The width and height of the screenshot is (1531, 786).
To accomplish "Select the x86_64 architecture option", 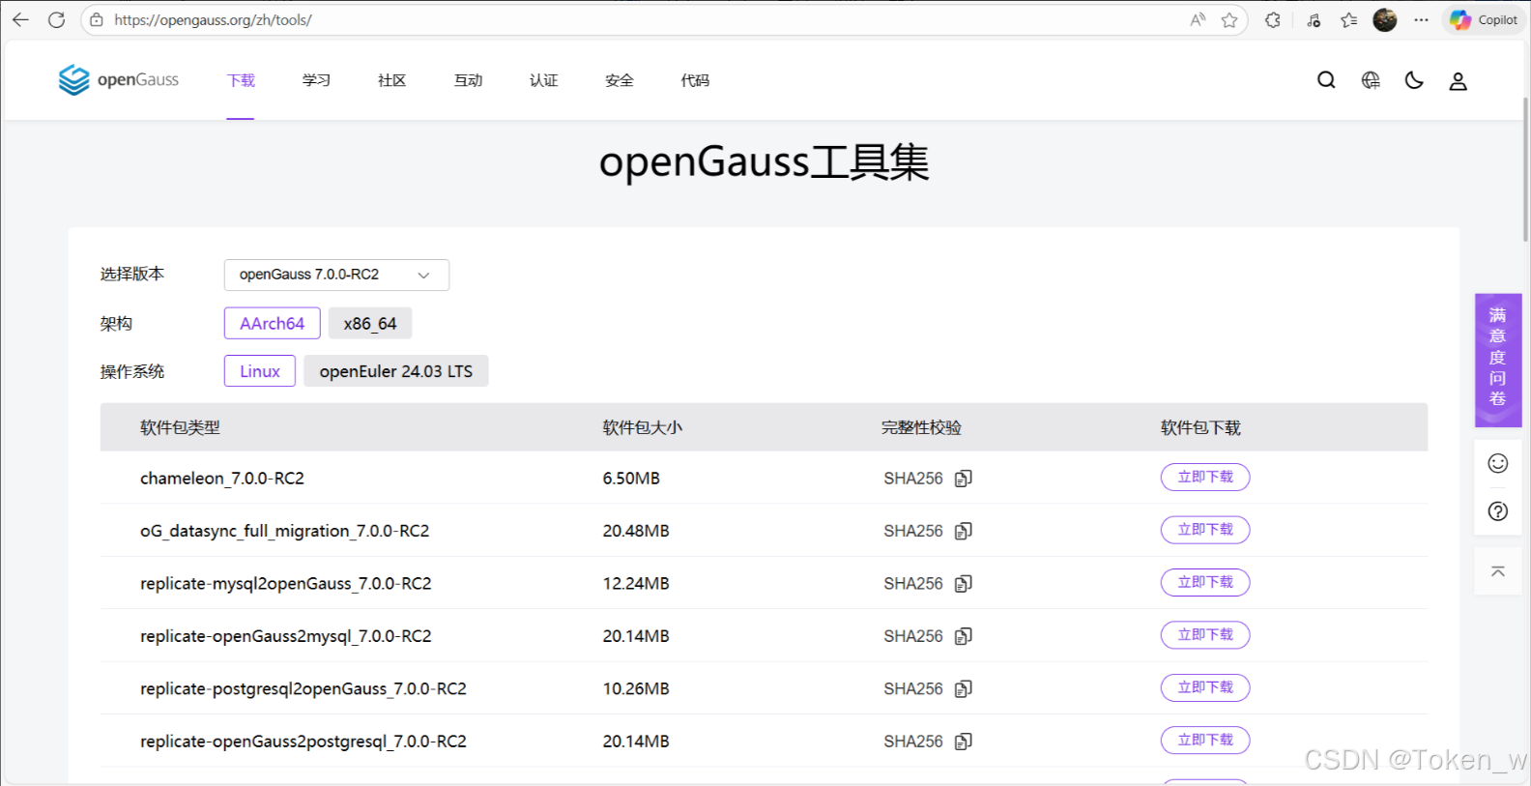I will point(370,323).
